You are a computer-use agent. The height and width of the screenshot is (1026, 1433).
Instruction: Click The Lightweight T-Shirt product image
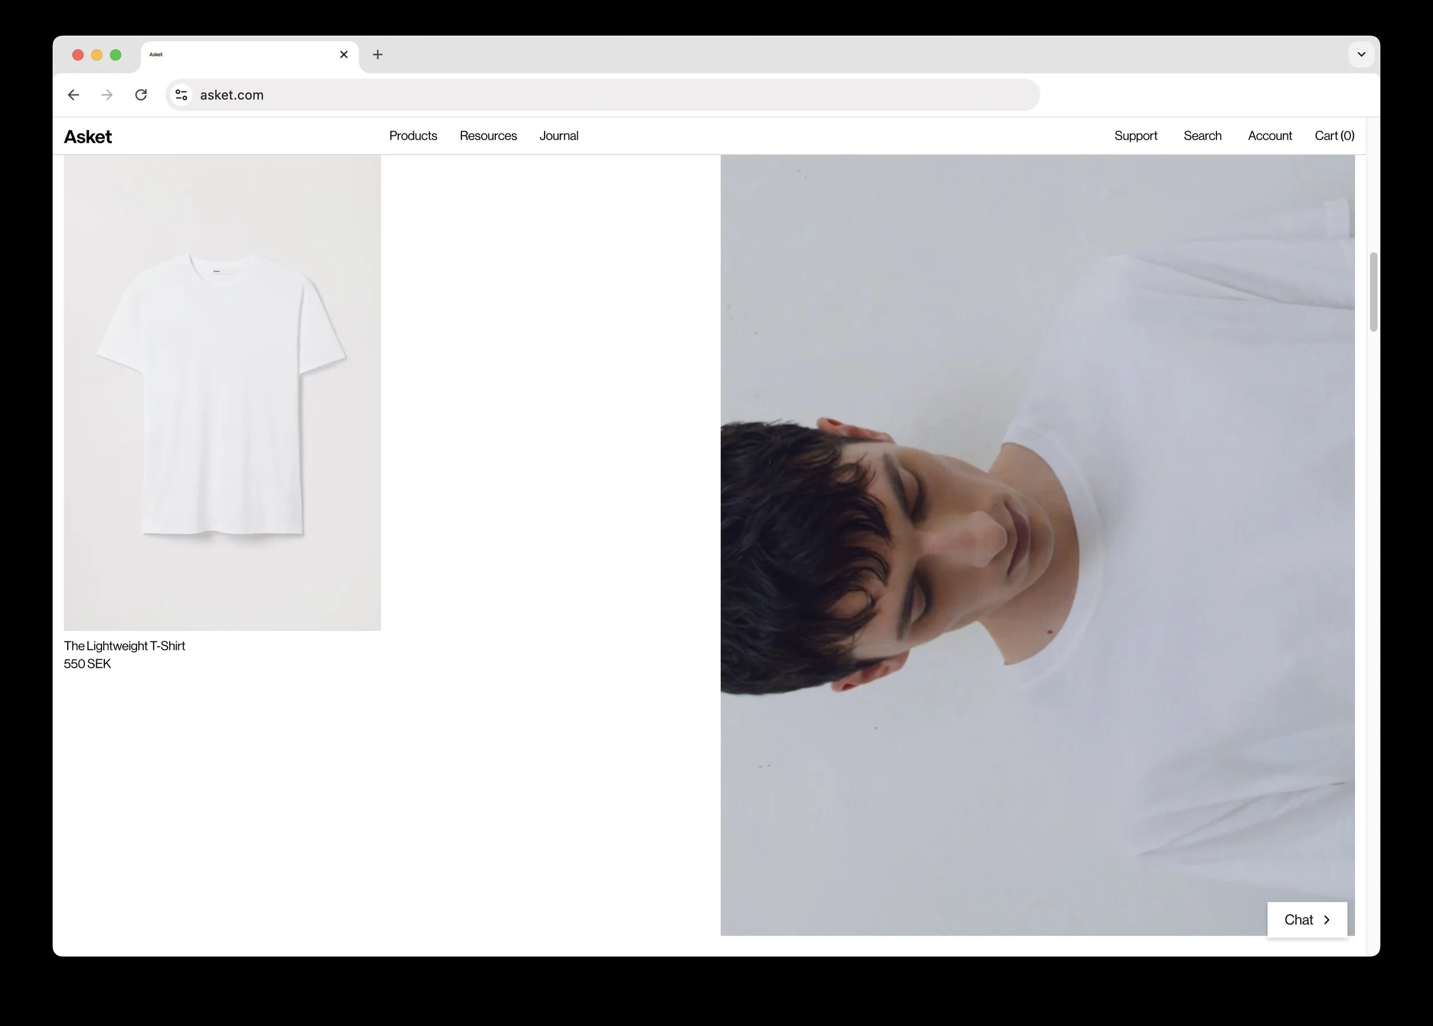click(222, 392)
